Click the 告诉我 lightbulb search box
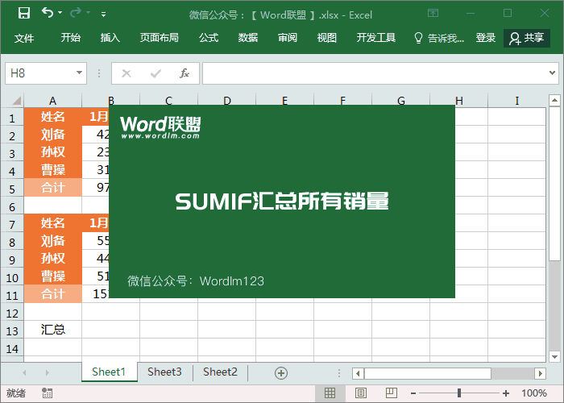Image resolution: width=564 pixels, height=403 pixels. 439,38
